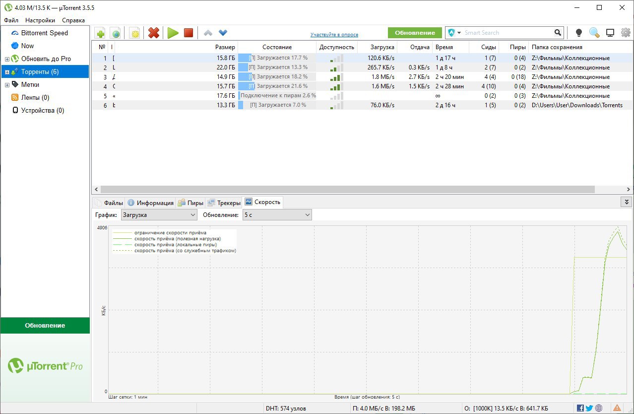Click the red X Remove Torrent icon

click(154, 33)
